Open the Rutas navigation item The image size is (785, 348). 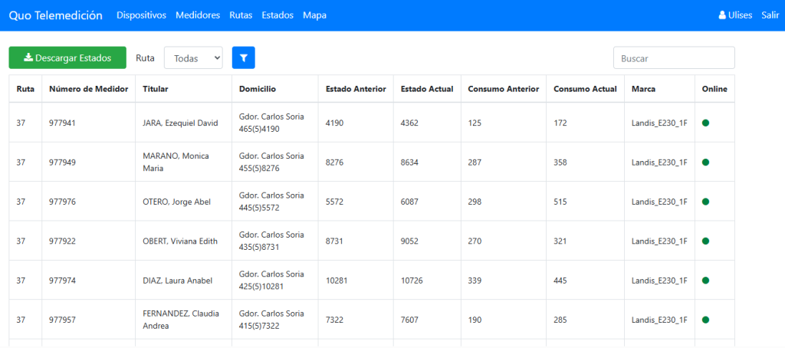[241, 15]
